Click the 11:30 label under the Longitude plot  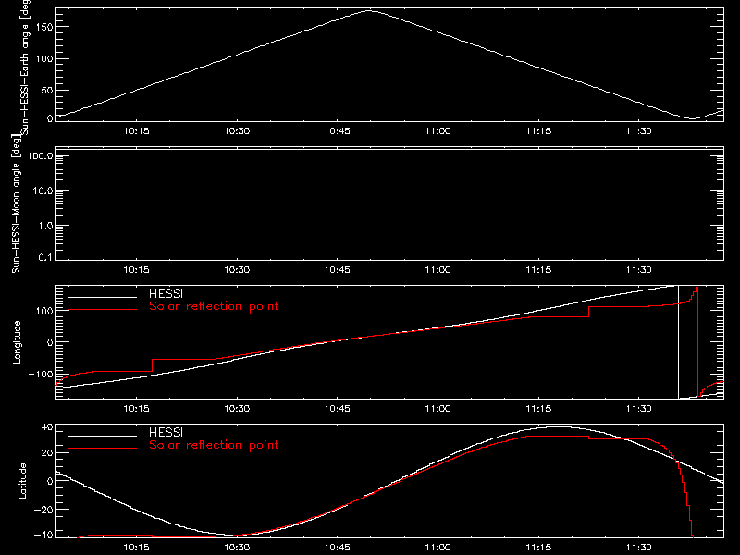(x=639, y=409)
